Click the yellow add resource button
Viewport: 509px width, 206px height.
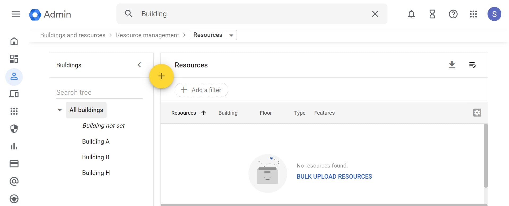click(161, 76)
